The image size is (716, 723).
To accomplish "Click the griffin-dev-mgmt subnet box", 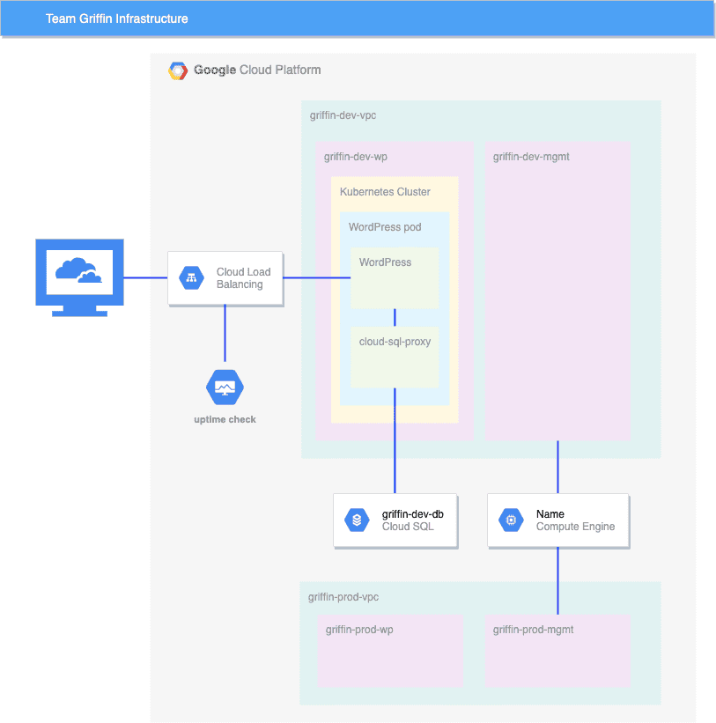I will tap(557, 291).
